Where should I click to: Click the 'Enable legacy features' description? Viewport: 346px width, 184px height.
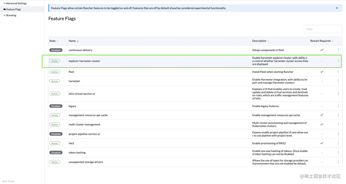point(266,106)
